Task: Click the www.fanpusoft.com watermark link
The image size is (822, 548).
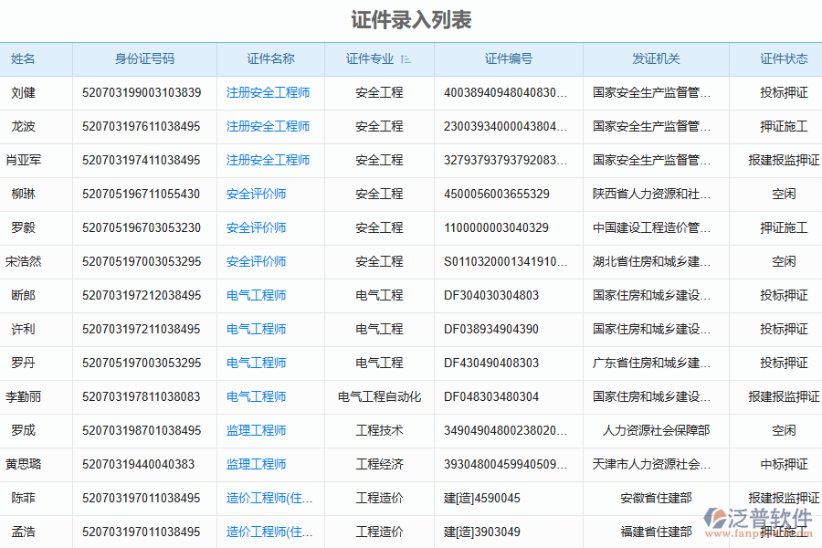Action: point(760,534)
